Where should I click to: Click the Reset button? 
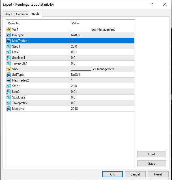(158, 174)
